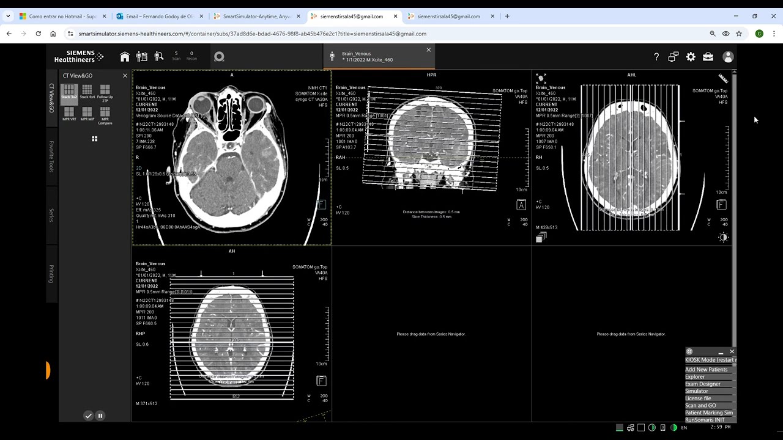Open the patient scheduler icon
Viewport: 783px width, 440px height.
click(x=142, y=57)
